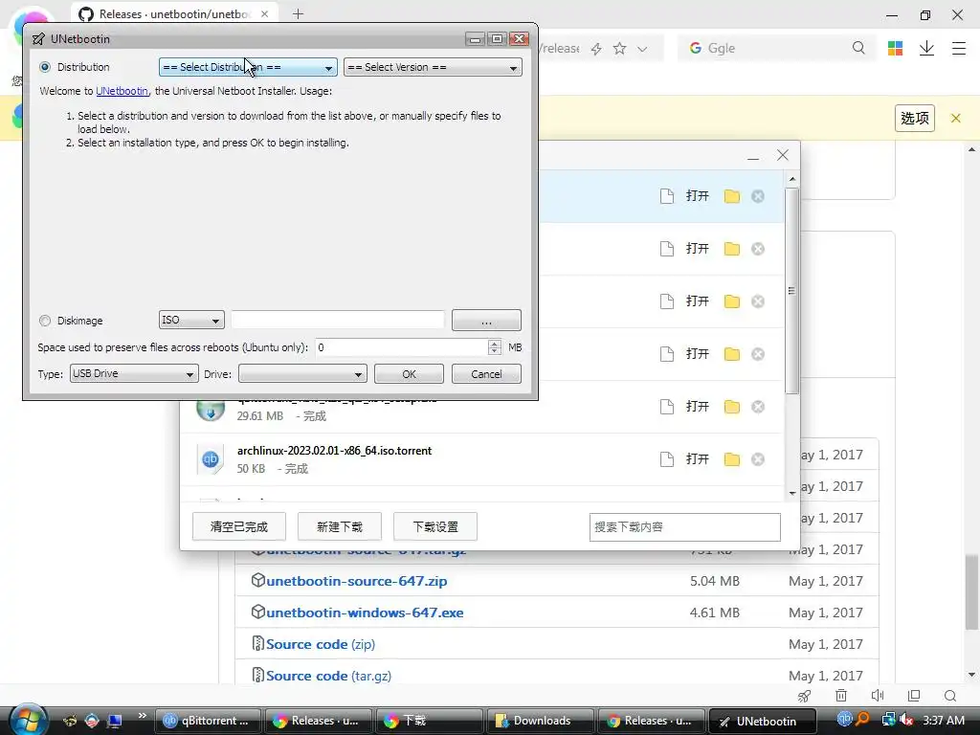This screenshot has height=735, width=980.
Task: Click 下载设置 download settings button
Action: coord(435,526)
